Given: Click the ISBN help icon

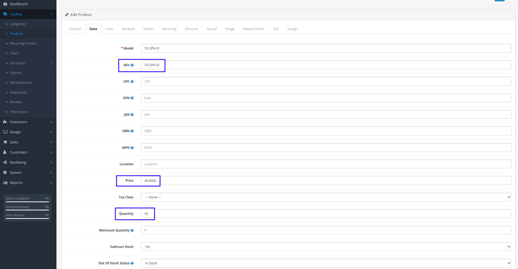Looking at the screenshot, I should [x=132, y=131].
